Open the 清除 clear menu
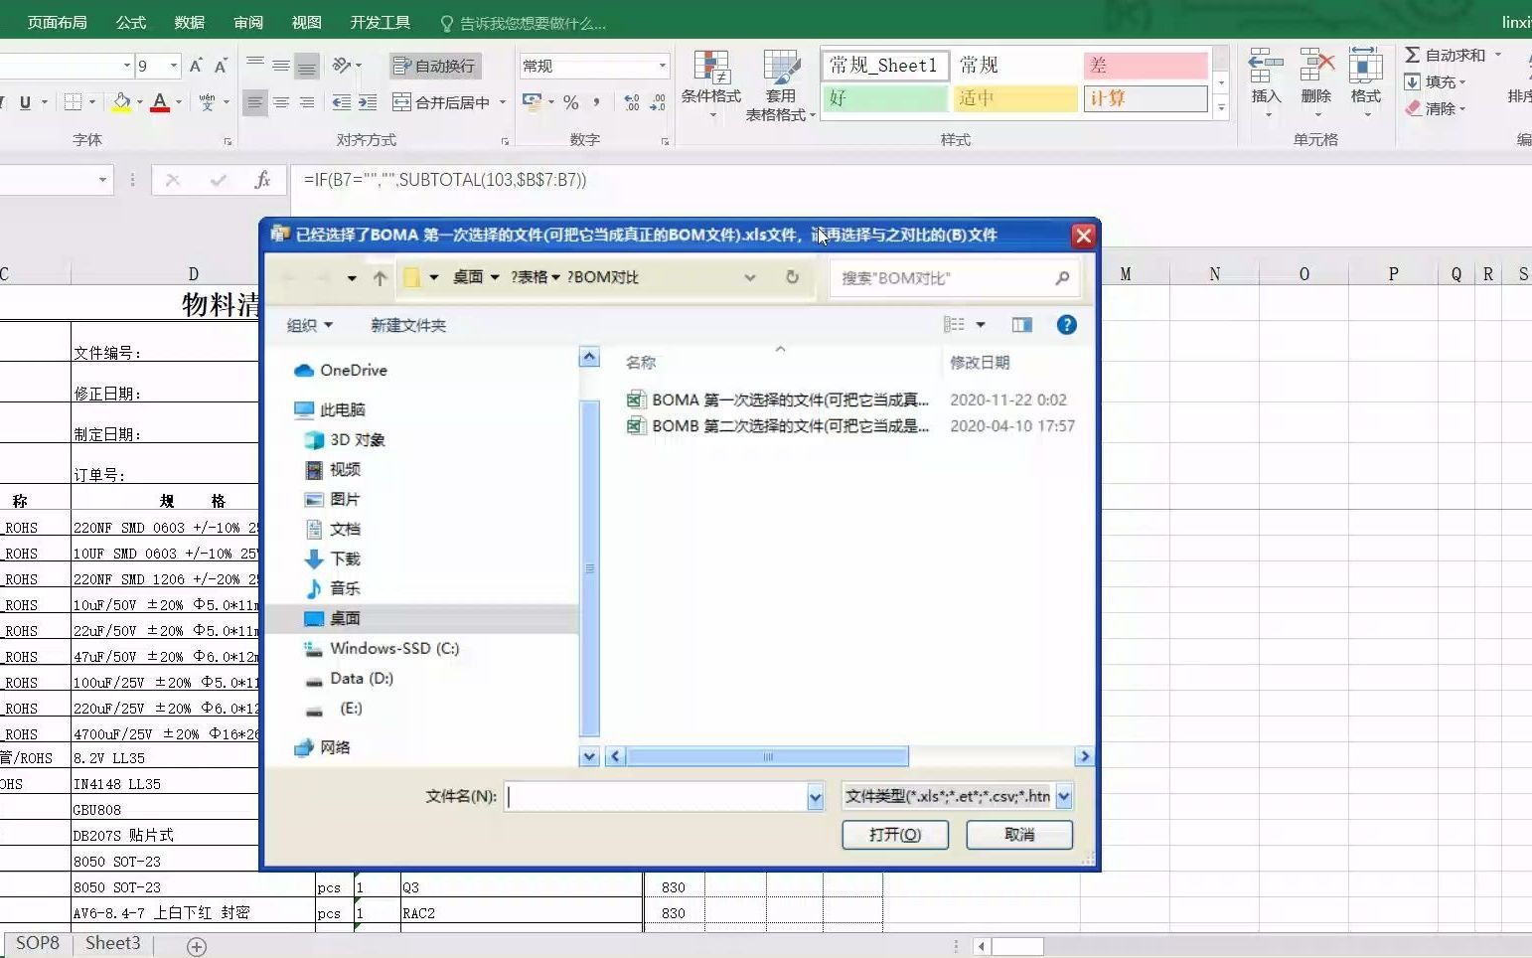Image resolution: width=1532 pixels, height=958 pixels. click(x=1435, y=108)
